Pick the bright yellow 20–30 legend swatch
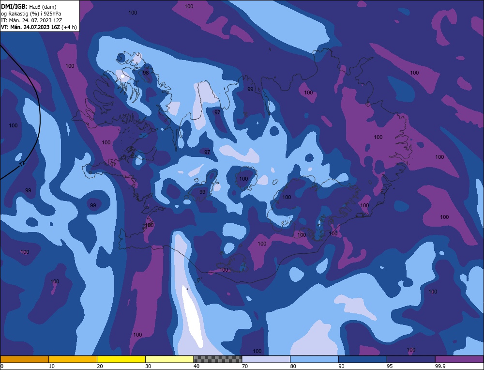The height and width of the screenshot is (370, 484). pyautogui.click(x=121, y=359)
